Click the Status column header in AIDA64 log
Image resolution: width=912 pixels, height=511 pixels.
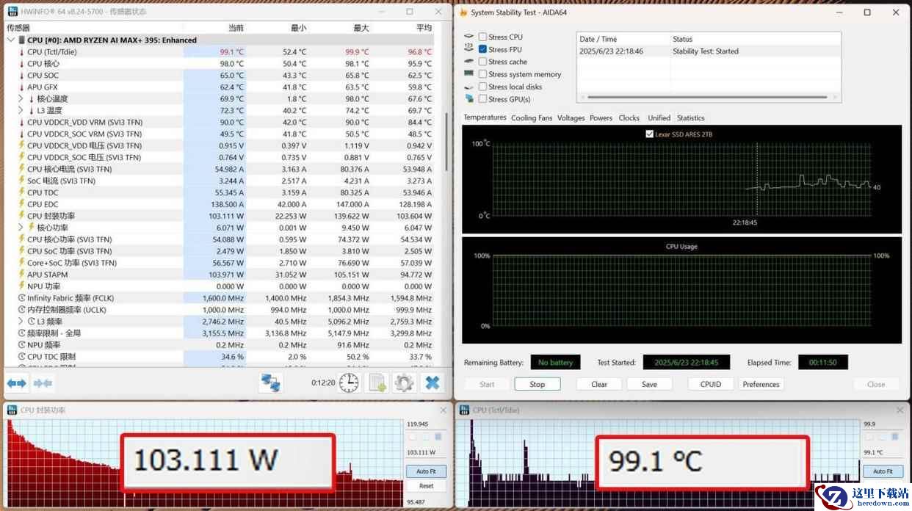click(x=682, y=39)
